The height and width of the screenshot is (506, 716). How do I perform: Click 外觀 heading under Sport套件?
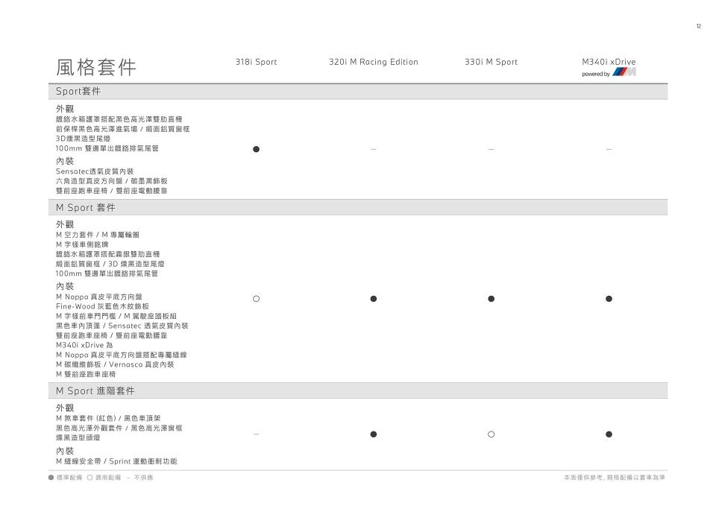[x=65, y=109]
